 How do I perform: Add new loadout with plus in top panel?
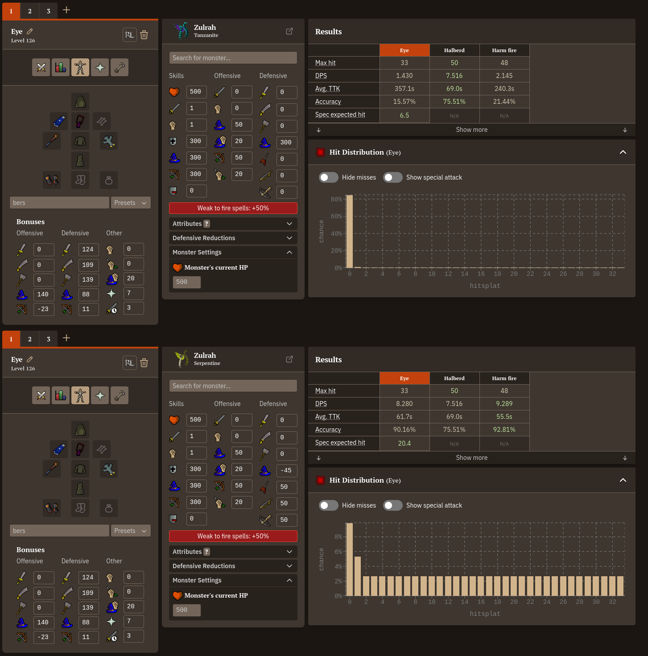[x=66, y=10]
